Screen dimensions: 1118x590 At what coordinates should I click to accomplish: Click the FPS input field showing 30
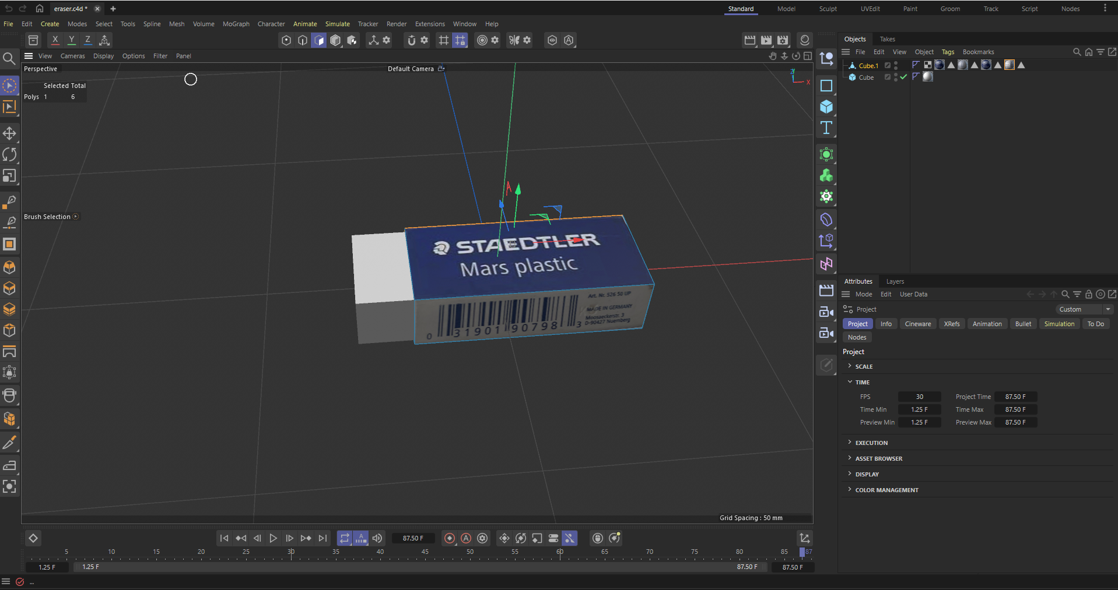[x=920, y=397]
